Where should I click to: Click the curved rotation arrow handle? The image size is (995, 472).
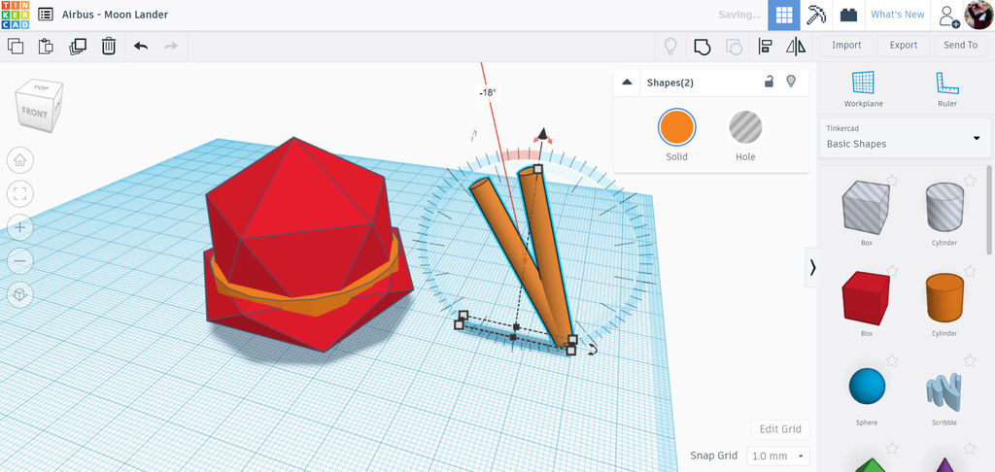pyautogui.click(x=593, y=349)
